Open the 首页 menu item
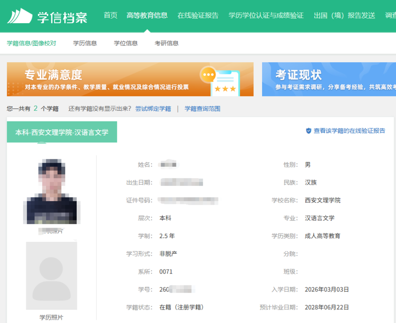 (x=110, y=15)
